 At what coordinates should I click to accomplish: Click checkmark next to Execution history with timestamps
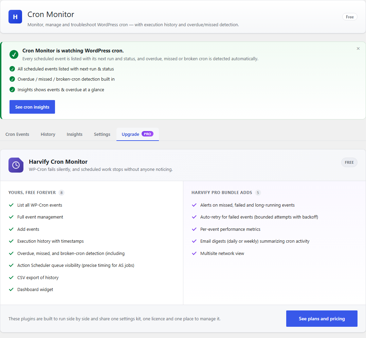pos(11,241)
